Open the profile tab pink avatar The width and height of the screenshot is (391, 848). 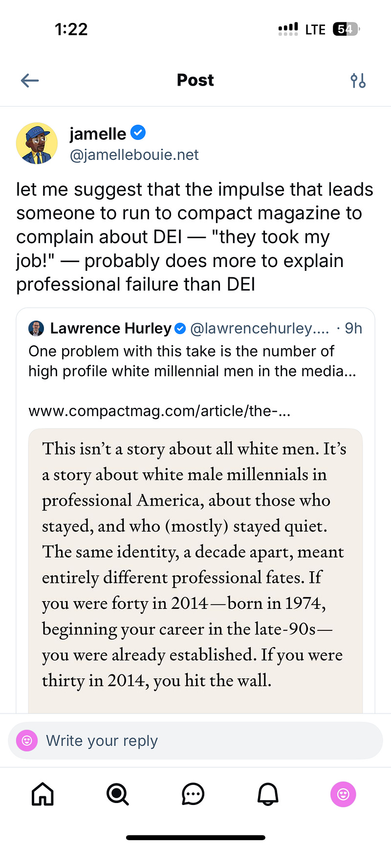coord(343,794)
